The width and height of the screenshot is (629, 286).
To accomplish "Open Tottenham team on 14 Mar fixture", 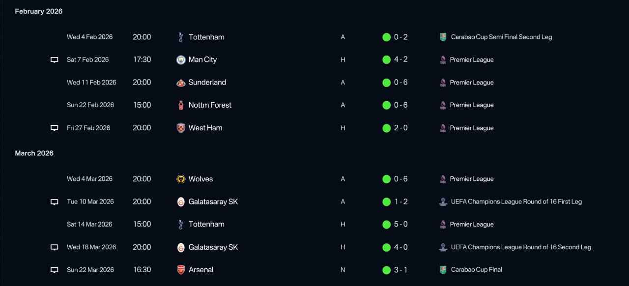I will [206, 224].
